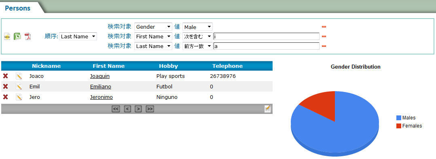Click the Jero nickname cell

coord(34,97)
